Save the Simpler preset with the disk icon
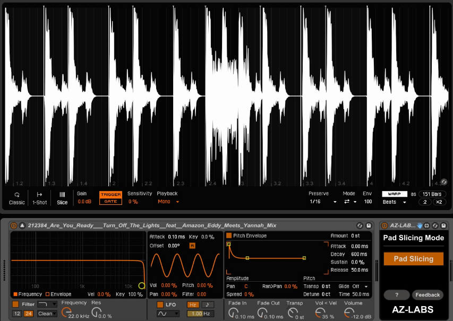 point(369,225)
